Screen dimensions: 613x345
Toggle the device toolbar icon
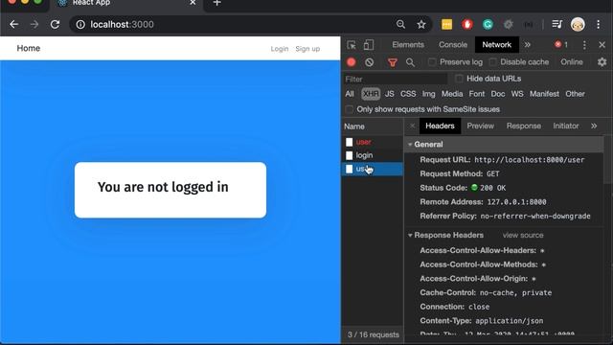[368, 45]
